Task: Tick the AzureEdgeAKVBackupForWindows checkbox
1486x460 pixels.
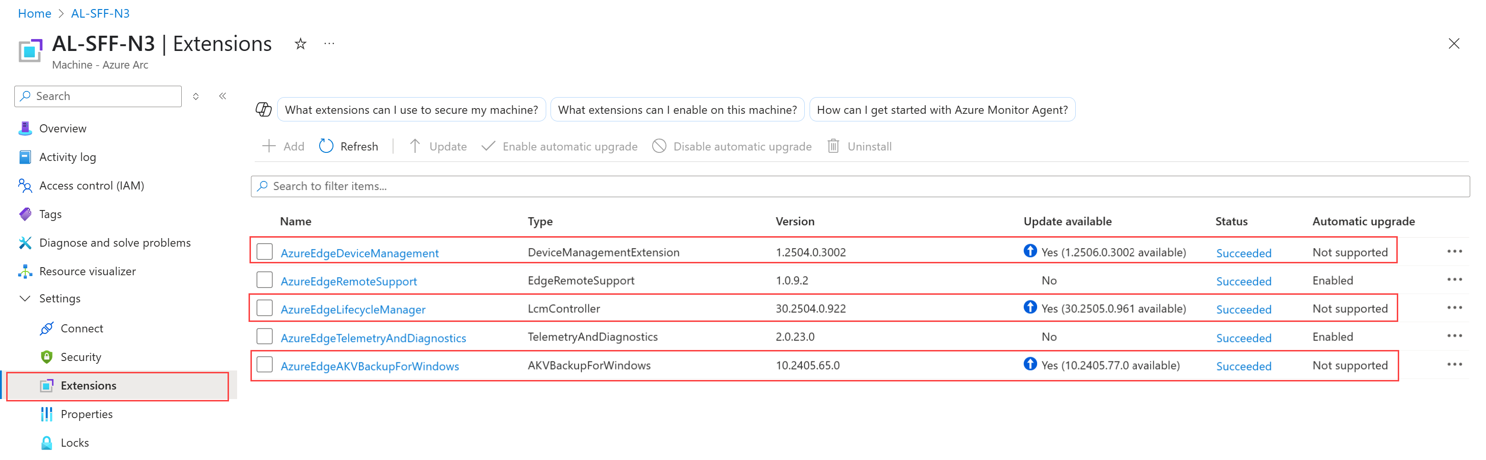Action: (x=265, y=364)
